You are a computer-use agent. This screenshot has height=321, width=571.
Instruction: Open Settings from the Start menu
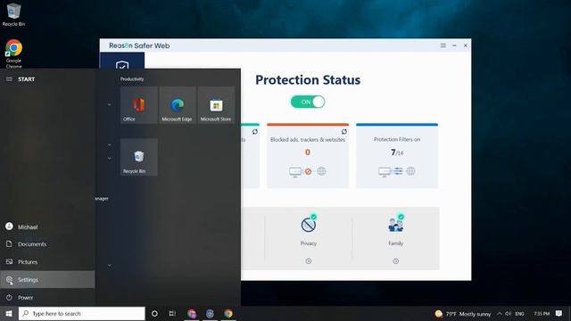(47, 279)
